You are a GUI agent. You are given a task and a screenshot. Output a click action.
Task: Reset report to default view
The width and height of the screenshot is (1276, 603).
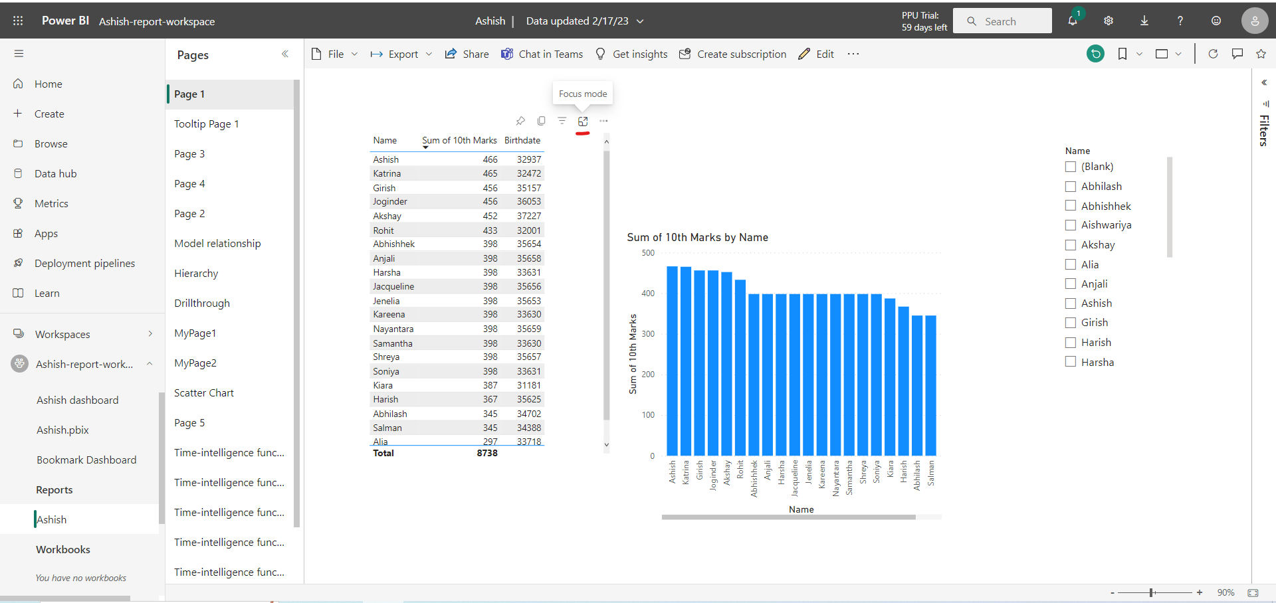tap(1096, 53)
